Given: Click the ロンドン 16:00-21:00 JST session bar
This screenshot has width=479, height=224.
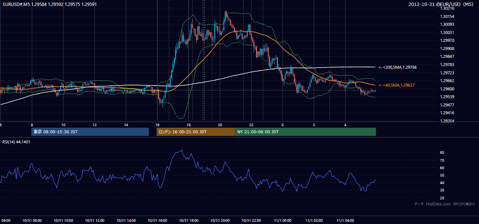Looking at the screenshot, I should tap(196, 132).
